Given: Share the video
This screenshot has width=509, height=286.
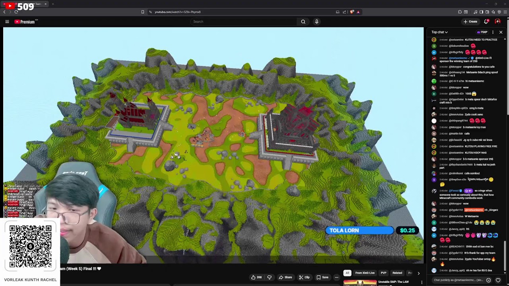Looking at the screenshot, I should [x=285, y=277].
